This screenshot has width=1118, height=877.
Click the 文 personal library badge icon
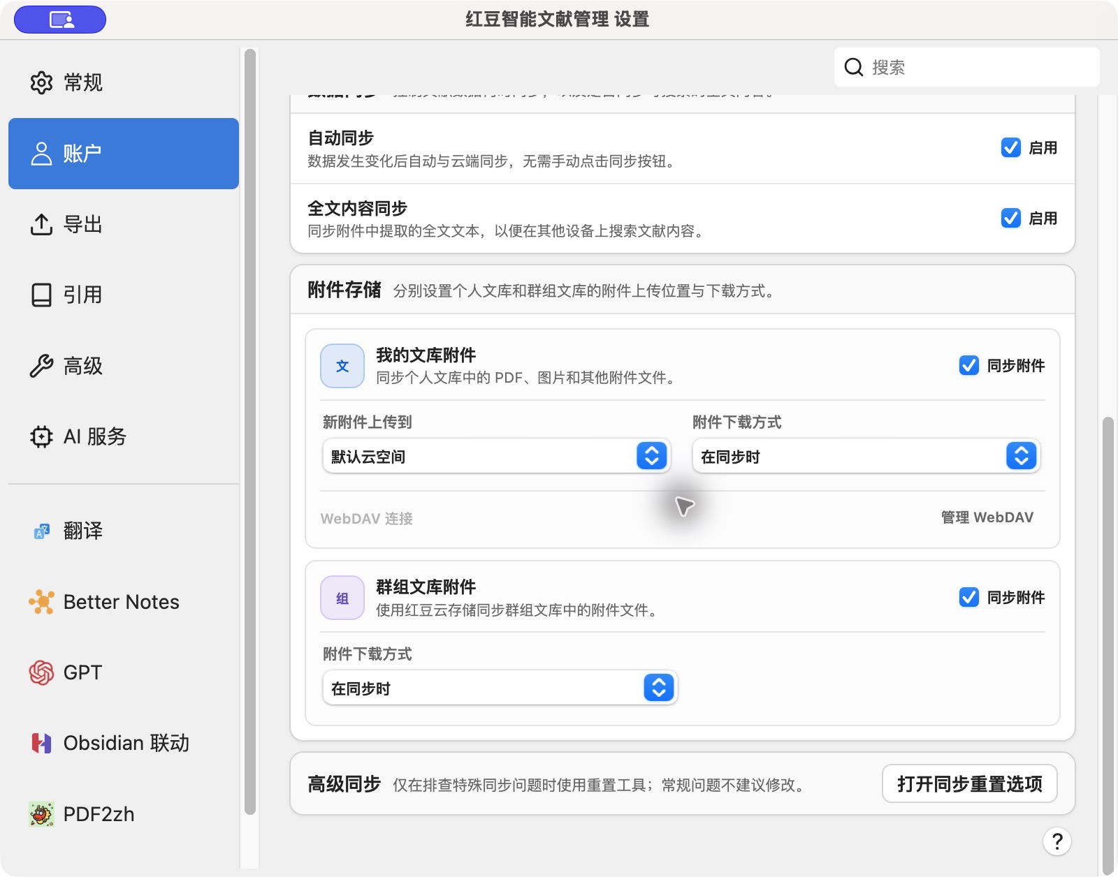click(x=342, y=366)
